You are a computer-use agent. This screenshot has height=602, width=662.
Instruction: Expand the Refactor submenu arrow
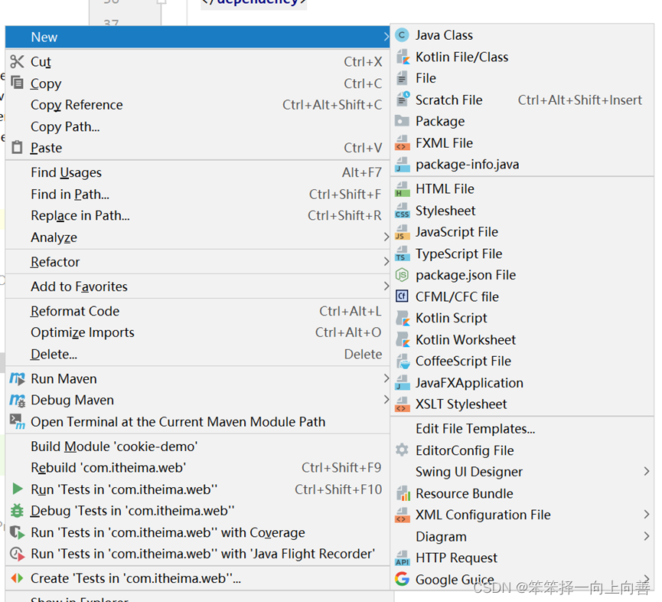click(x=386, y=261)
